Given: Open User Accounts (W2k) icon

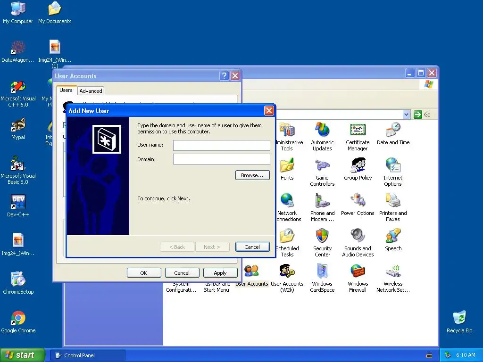Looking at the screenshot, I should (x=287, y=278).
